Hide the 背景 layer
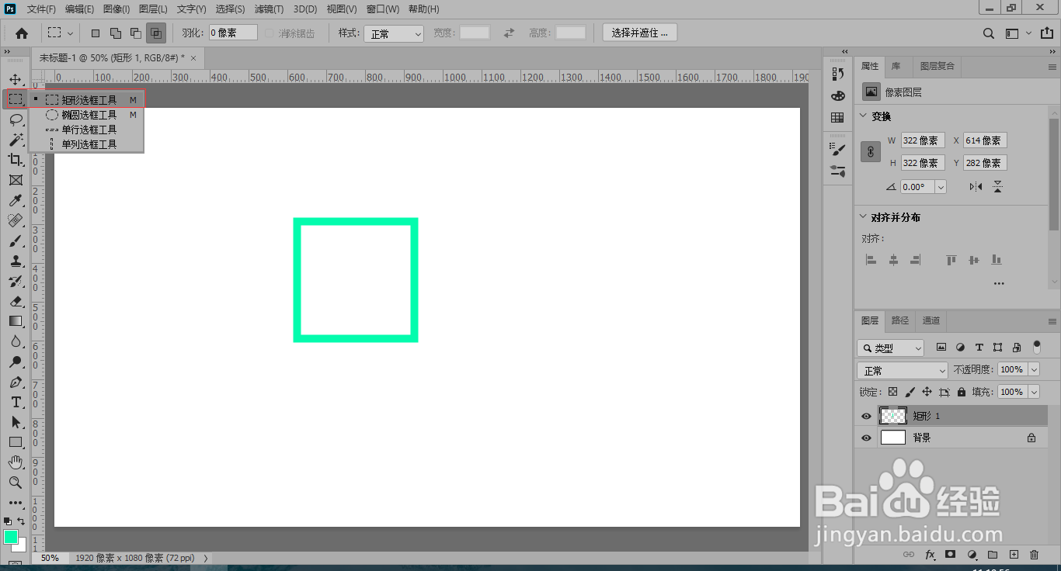1061x571 pixels. (867, 438)
